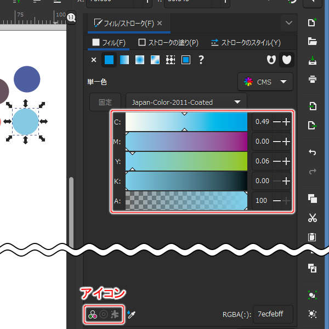Increase the K value with plus
The height and width of the screenshot is (329, 329).
coord(286,181)
